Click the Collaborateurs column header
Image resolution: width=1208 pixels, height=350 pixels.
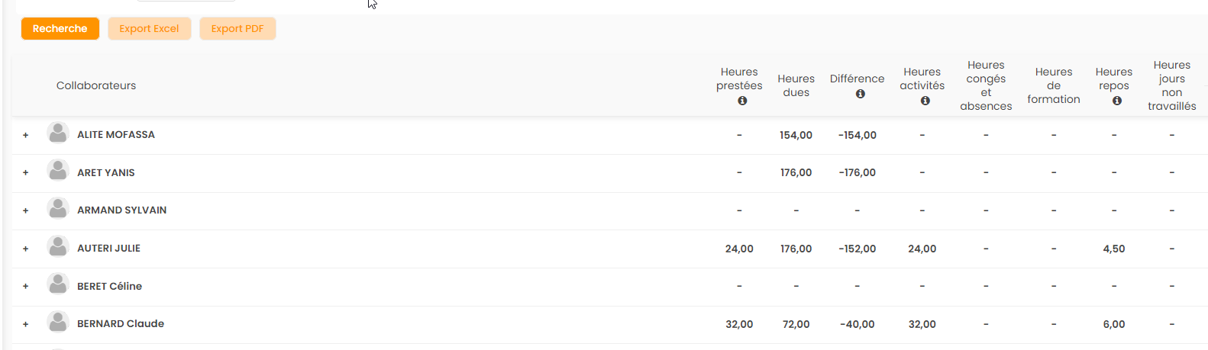point(96,85)
